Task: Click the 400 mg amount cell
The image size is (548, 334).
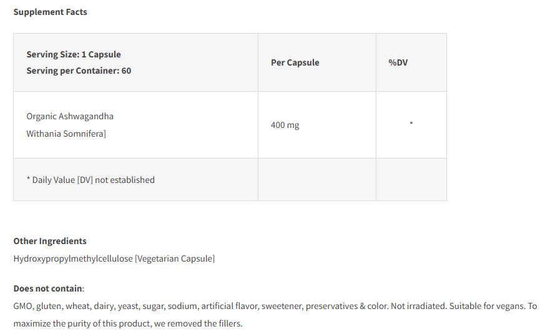Action: pyautogui.click(x=285, y=125)
